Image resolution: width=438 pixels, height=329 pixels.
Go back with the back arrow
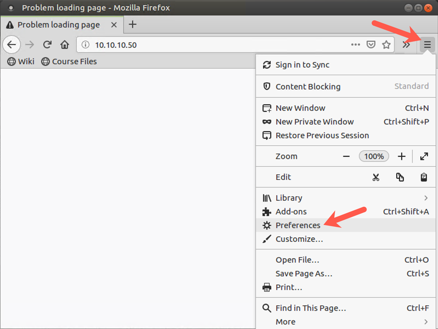(x=12, y=44)
